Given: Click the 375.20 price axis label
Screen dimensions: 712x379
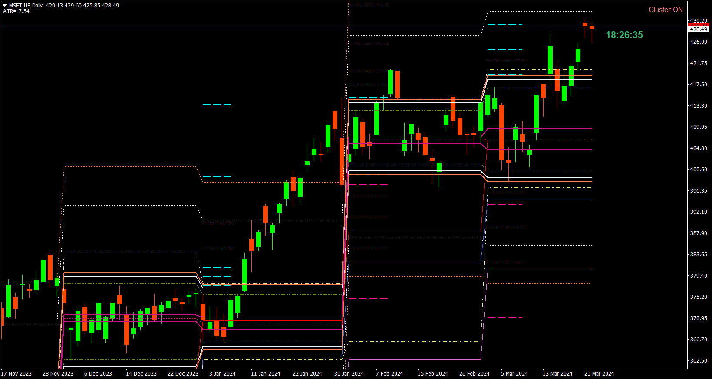Looking at the screenshot, I should [x=699, y=297].
